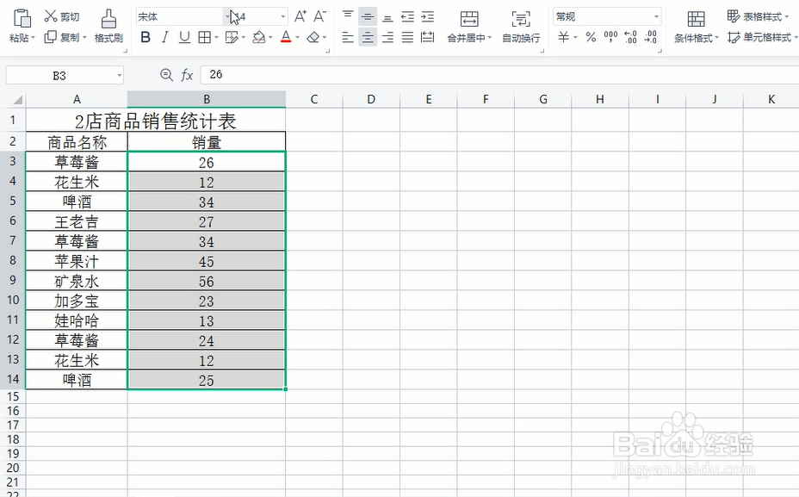Click the fx insert function button
The width and height of the screenshot is (799, 497).
point(187,76)
